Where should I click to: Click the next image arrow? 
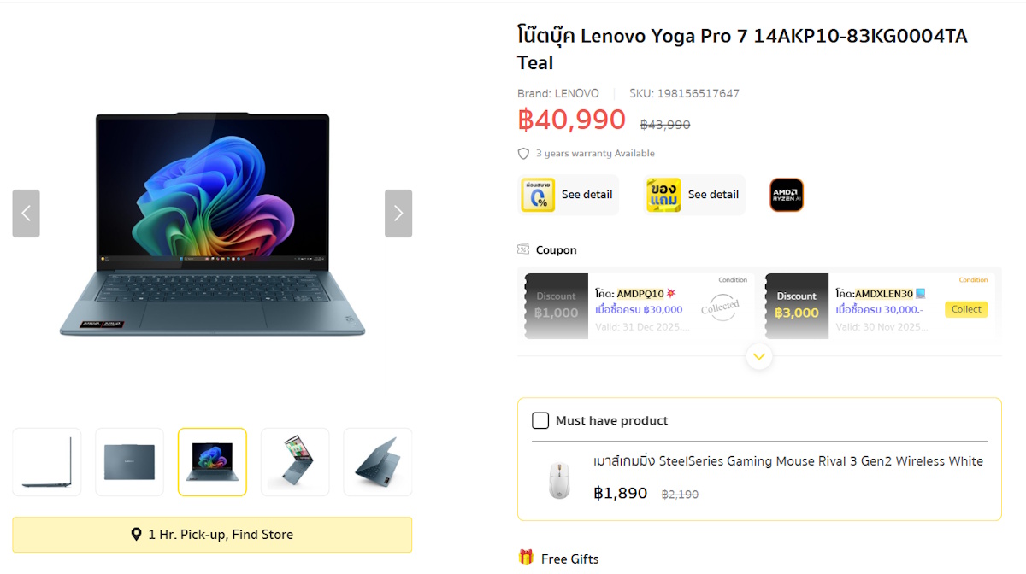[398, 214]
